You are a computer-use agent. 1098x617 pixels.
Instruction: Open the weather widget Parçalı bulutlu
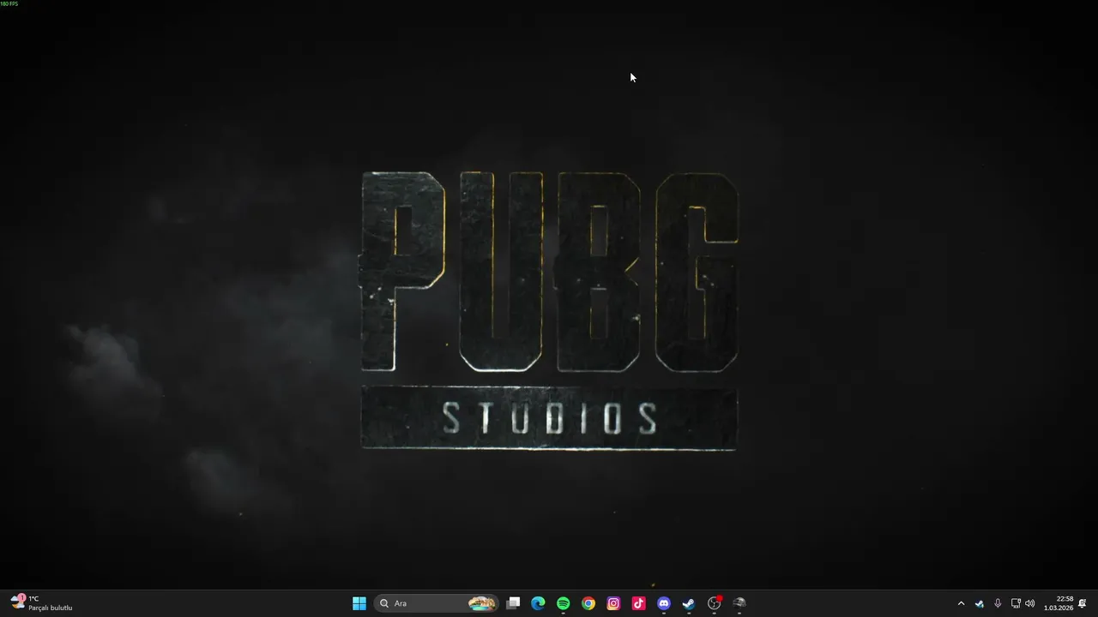41,603
